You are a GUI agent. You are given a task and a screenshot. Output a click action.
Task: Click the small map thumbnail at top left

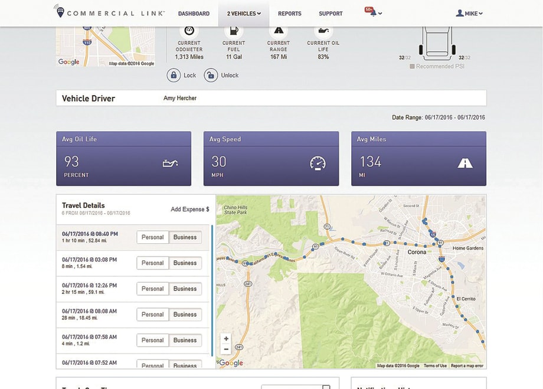106,47
